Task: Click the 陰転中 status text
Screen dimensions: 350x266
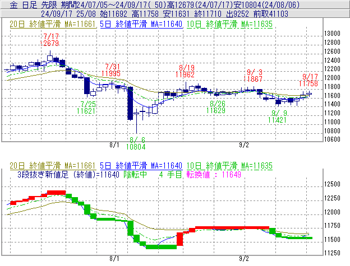Action: [x=135, y=174]
